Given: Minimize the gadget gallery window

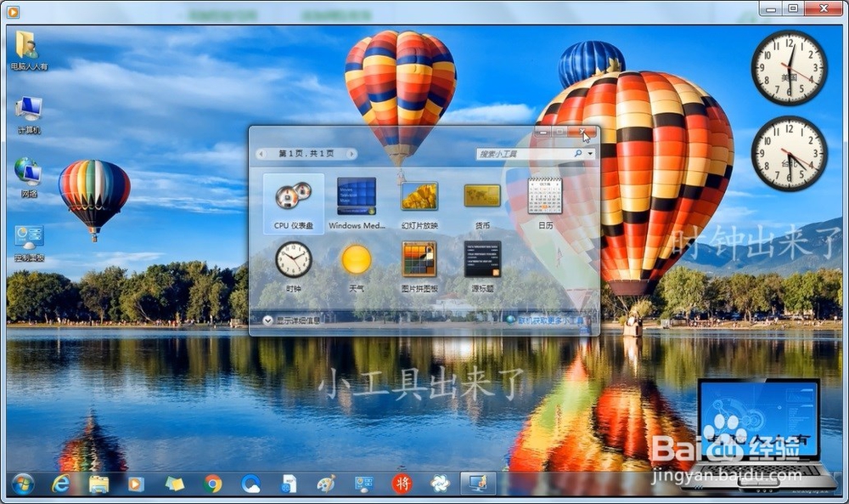Looking at the screenshot, I should coord(543,131).
